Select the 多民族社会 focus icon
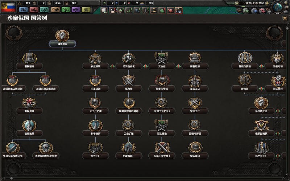This screenshot has width=290, height=181. [x=261, y=103]
